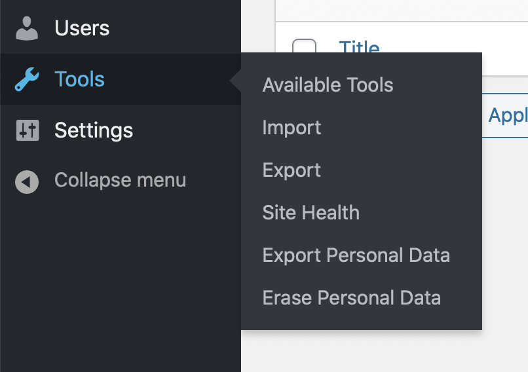Select Export Personal Data
Image resolution: width=528 pixels, height=372 pixels.
[356, 255]
